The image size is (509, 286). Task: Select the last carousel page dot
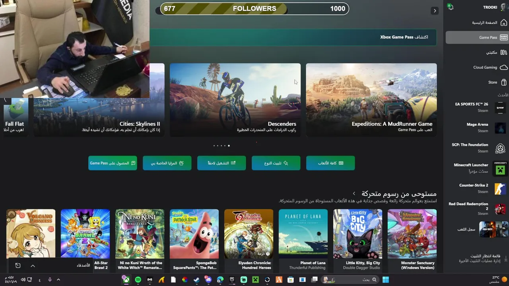click(229, 146)
